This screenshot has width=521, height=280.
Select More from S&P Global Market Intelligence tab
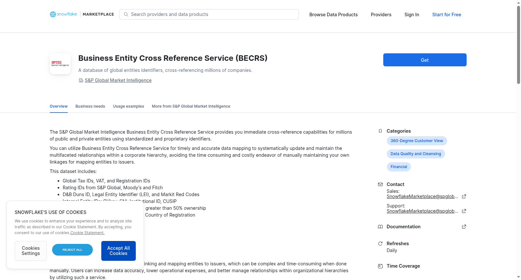(191, 106)
